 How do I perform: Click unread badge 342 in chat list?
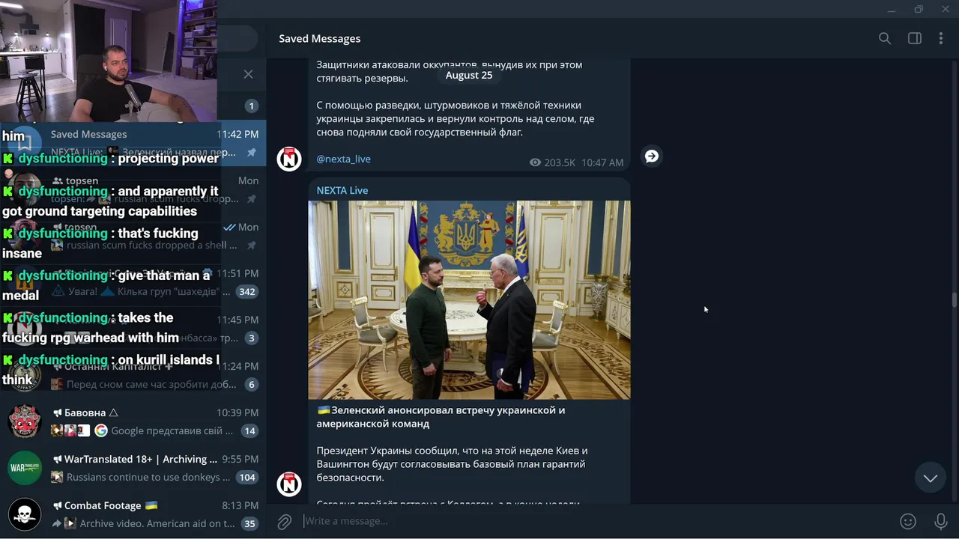click(247, 291)
